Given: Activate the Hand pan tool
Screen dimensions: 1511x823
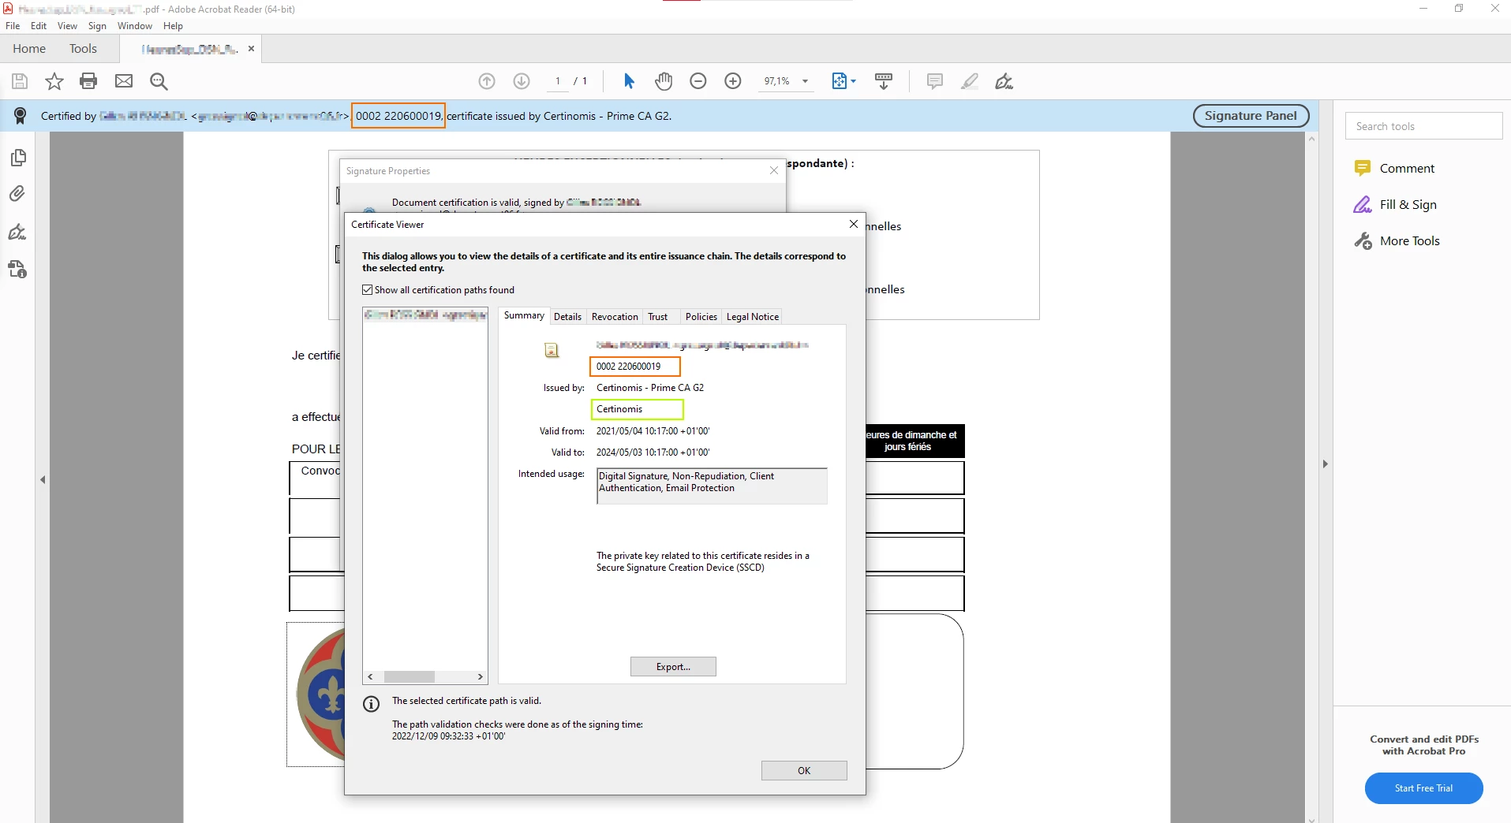Looking at the screenshot, I should (x=664, y=81).
